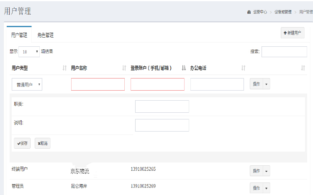This screenshot has height=195, width=313.
Task: Expand 操作 dropdown arrow for 京东物流 row
Action: pos(267,171)
